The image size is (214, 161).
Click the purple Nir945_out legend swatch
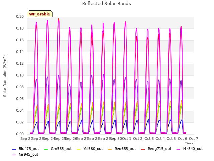pyautogui.click(x=14, y=155)
